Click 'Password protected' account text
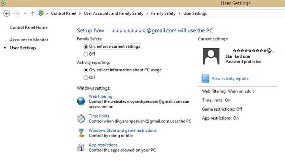This screenshot has width=285, height=167. click(243, 62)
